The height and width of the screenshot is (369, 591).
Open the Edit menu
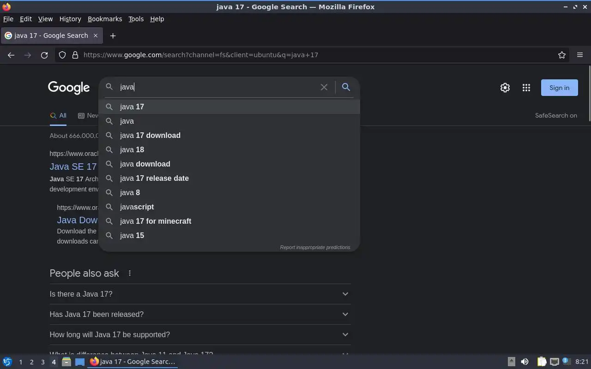26,19
